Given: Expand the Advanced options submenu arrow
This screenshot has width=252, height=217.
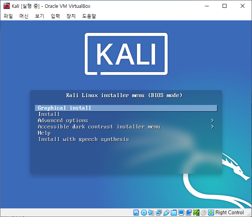Looking at the screenshot, I should pos(212,121).
